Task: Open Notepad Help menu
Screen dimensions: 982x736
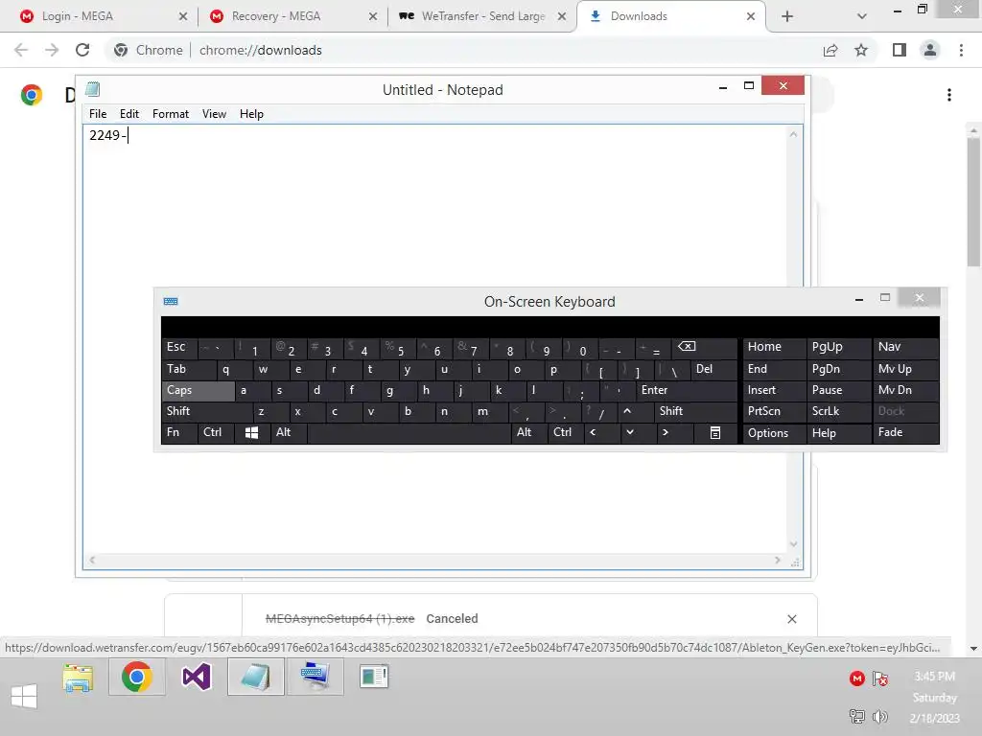Action: [251, 114]
